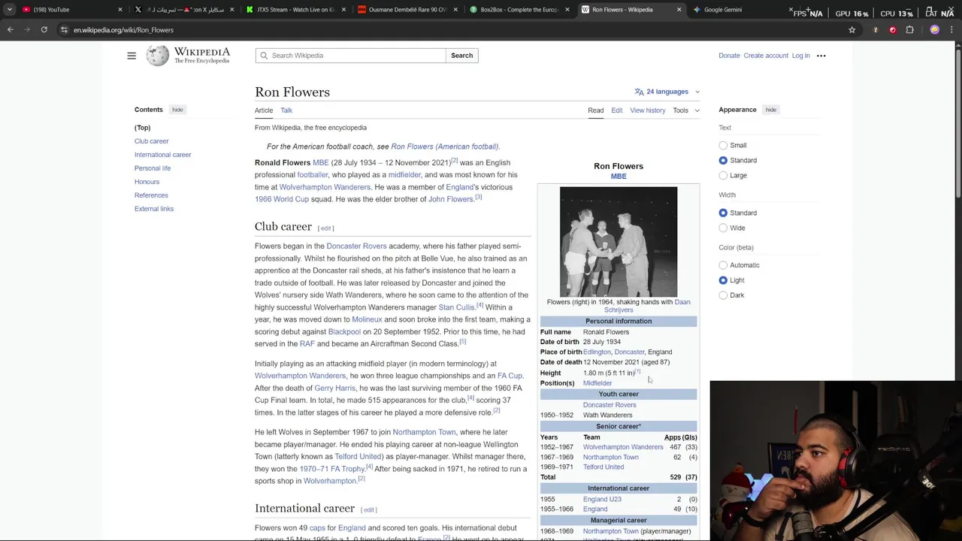962x541 pixels.
Task: Click the Log in link
Action: pos(800,56)
